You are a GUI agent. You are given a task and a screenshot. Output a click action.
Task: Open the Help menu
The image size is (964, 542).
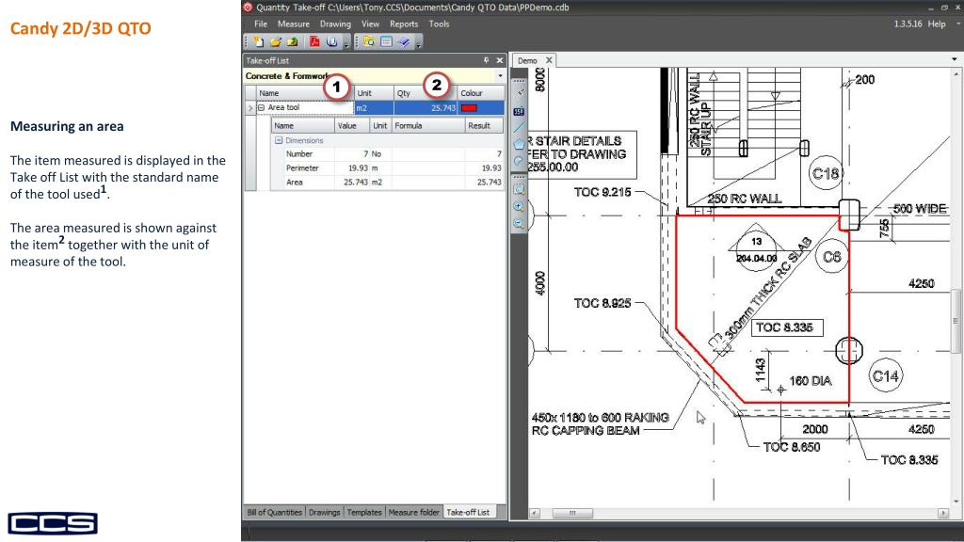[x=937, y=24]
